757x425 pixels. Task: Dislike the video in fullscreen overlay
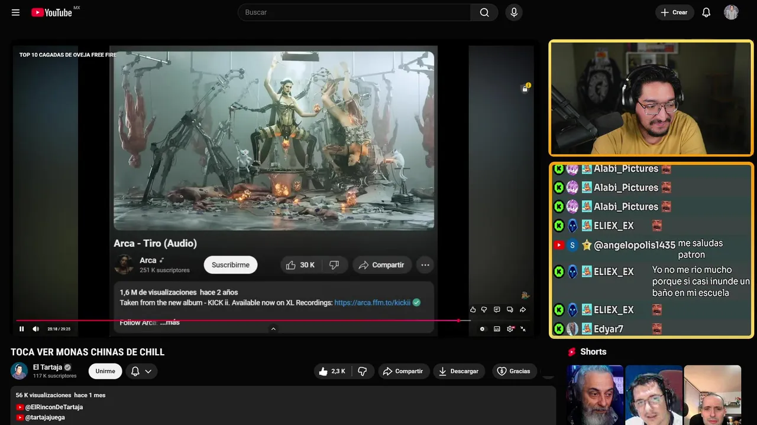click(x=484, y=309)
